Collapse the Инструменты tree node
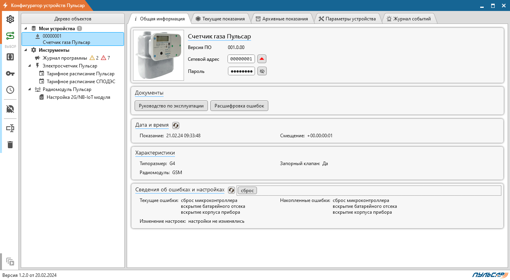Viewport: 510px width, 280px height. click(26, 50)
